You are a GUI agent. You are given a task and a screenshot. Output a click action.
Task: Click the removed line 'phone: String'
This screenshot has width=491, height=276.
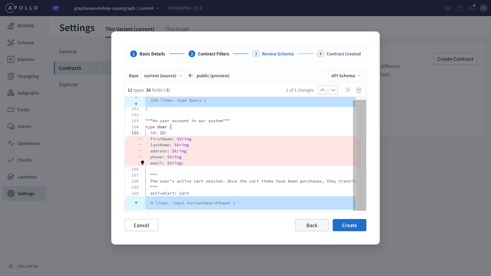click(x=166, y=157)
